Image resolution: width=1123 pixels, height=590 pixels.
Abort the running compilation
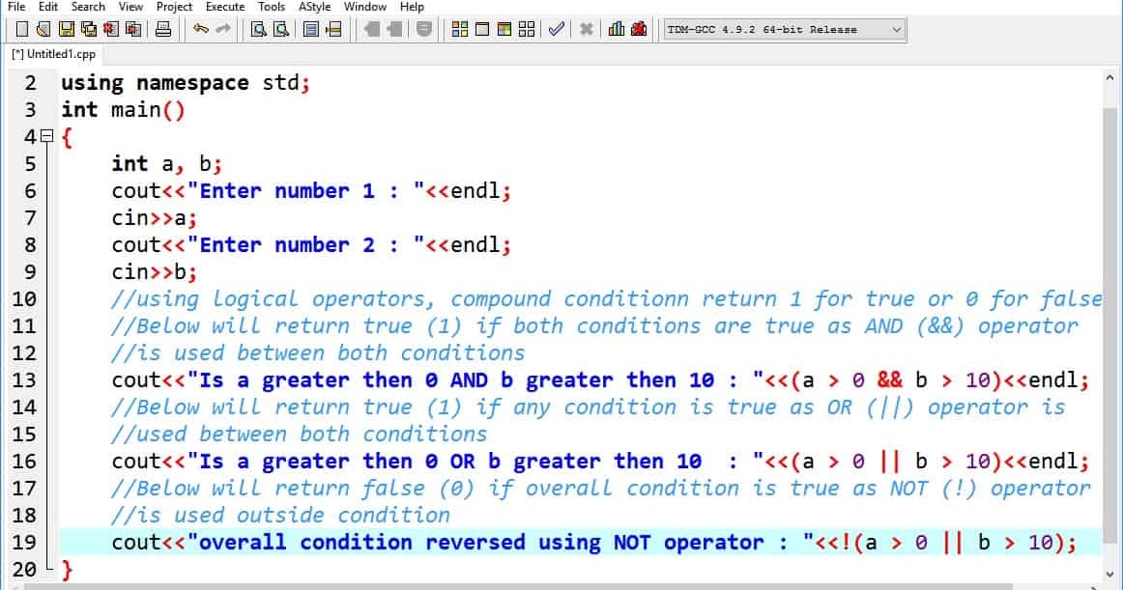pyautogui.click(x=587, y=28)
